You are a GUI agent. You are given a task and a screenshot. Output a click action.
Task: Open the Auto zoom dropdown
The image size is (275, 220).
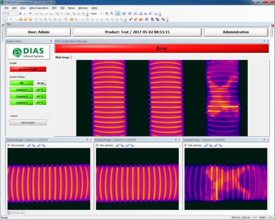pyautogui.click(x=96, y=13)
